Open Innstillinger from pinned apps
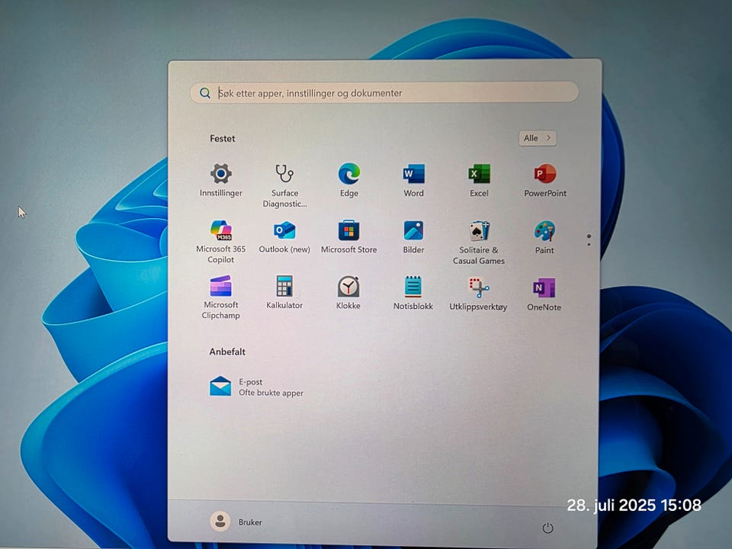The height and width of the screenshot is (549, 732). (221, 180)
